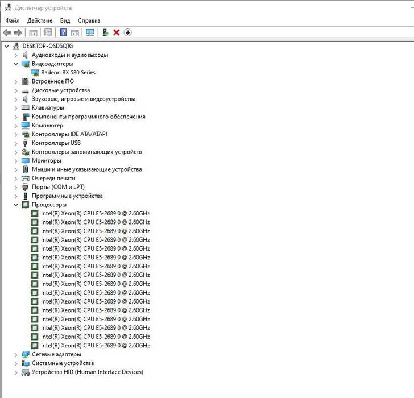Collapse the DESKTOP-OSD5QTG root node
Image resolution: width=414 pixels, height=398 pixels.
[x=7, y=47]
